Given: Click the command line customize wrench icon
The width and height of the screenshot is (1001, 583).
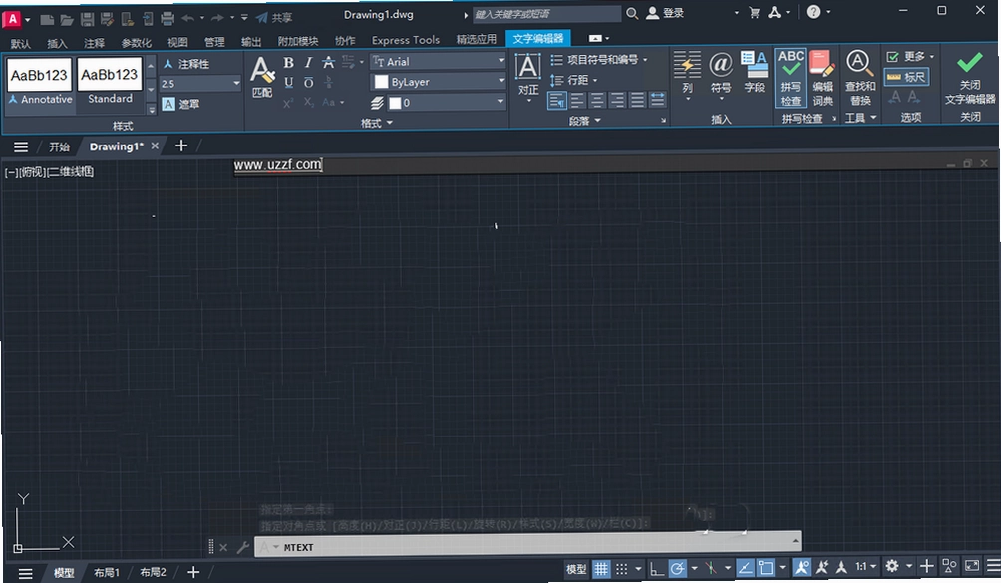Looking at the screenshot, I should pyautogui.click(x=242, y=547).
